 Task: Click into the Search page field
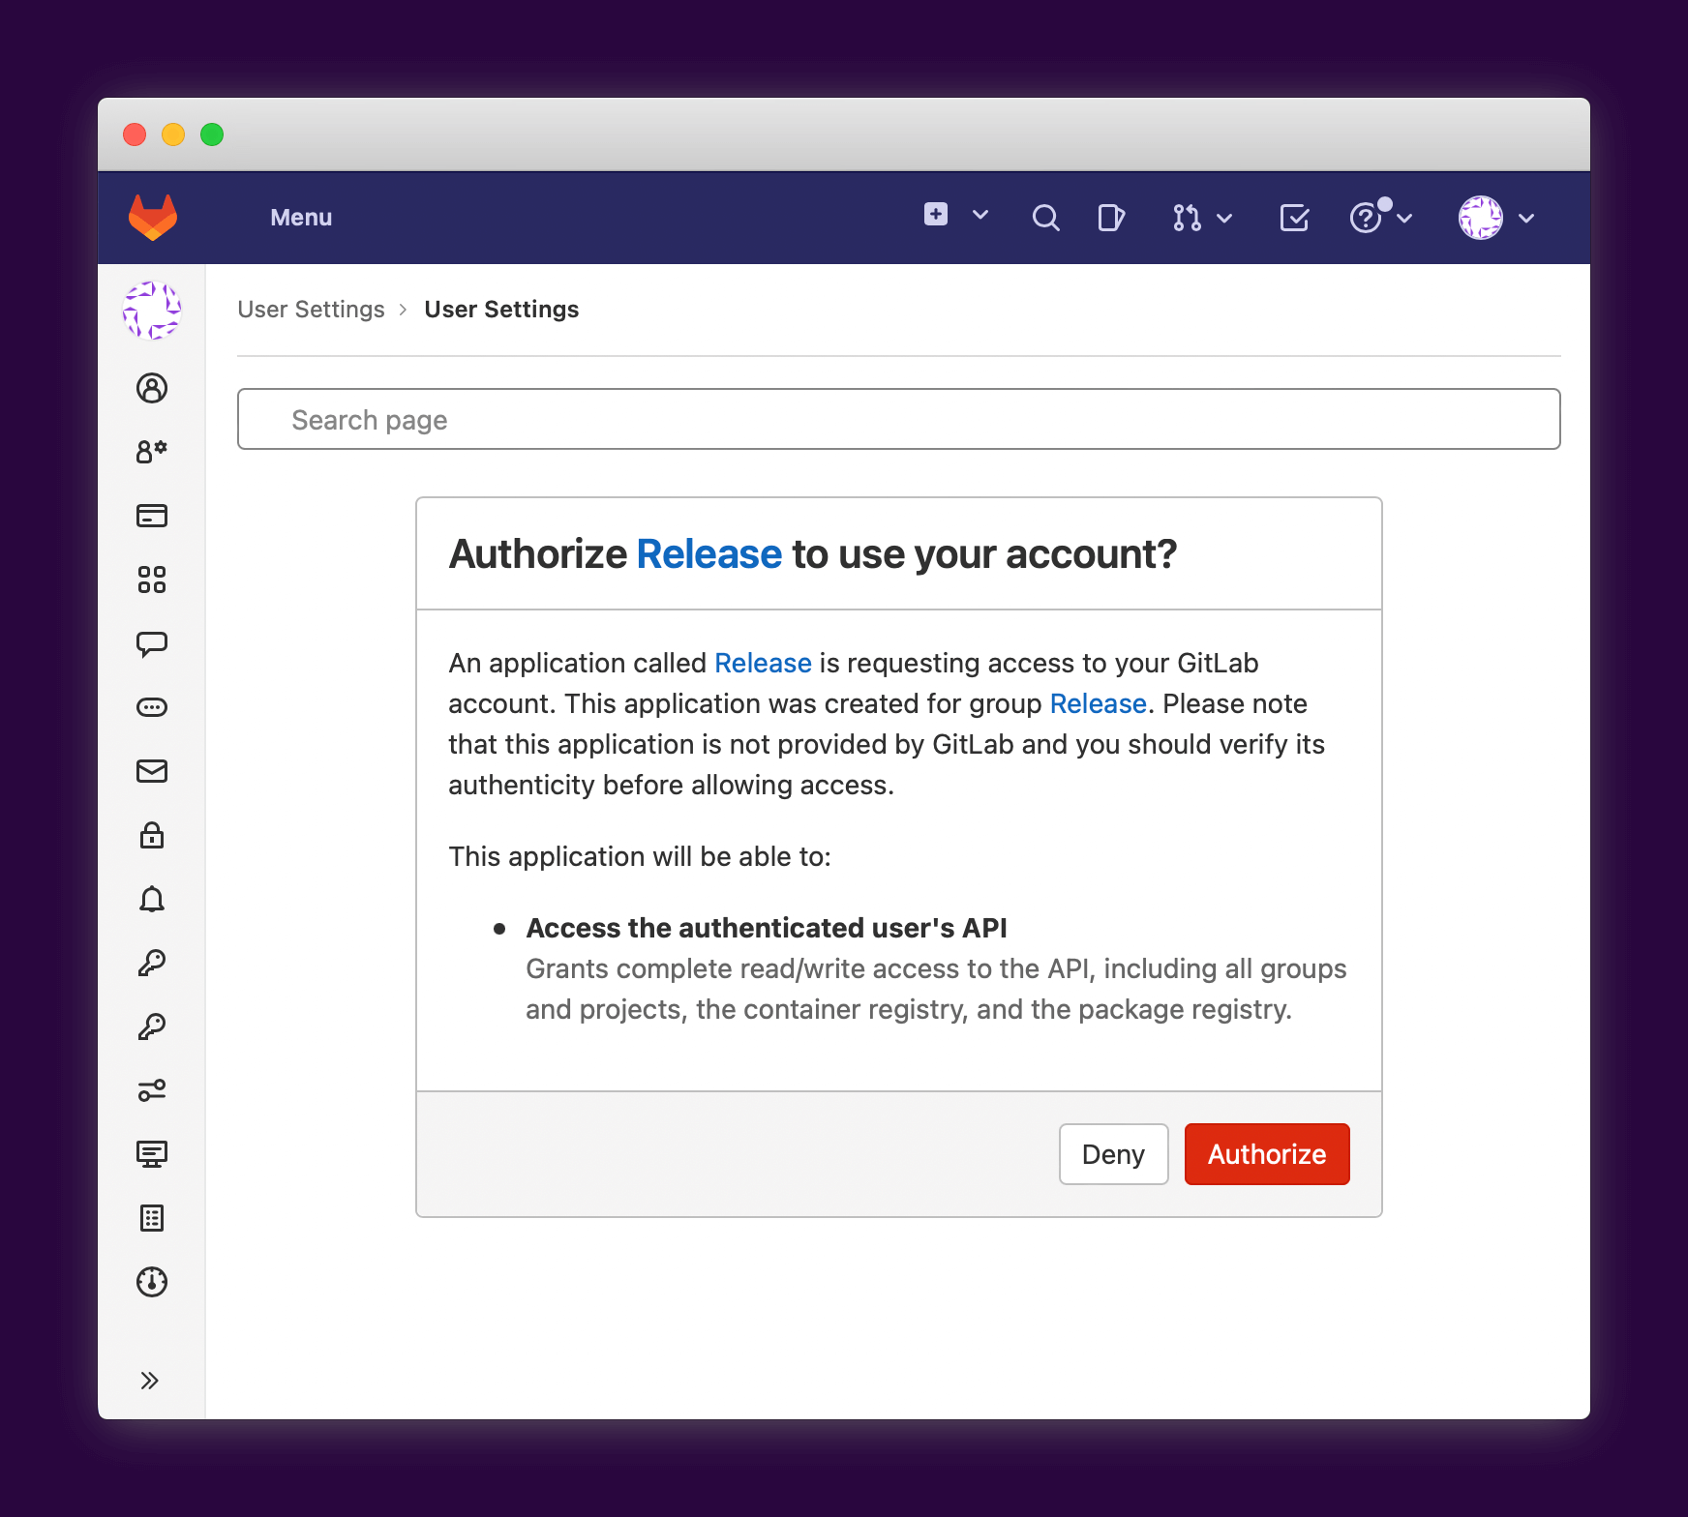click(x=898, y=420)
